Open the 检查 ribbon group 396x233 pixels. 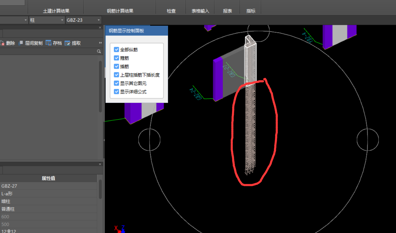(171, 11)
